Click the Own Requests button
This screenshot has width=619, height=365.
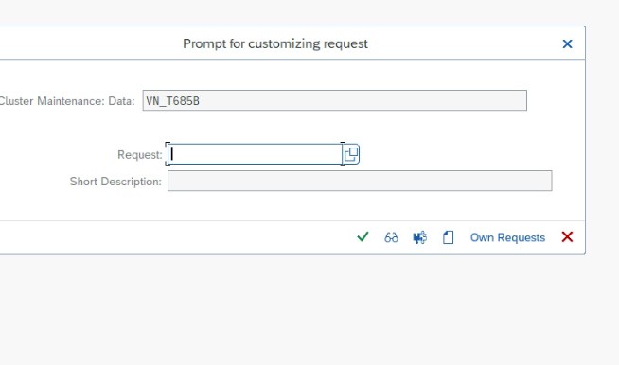(507, 237)
